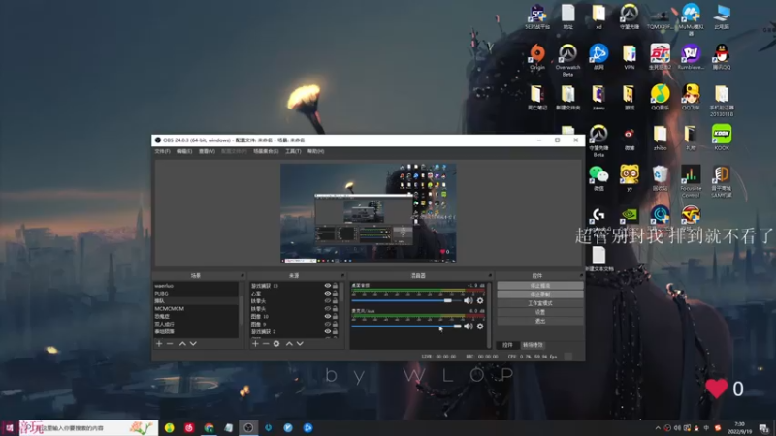
Task: Undock the Sources panel via its header icon
Action: [x=342, y=275]
